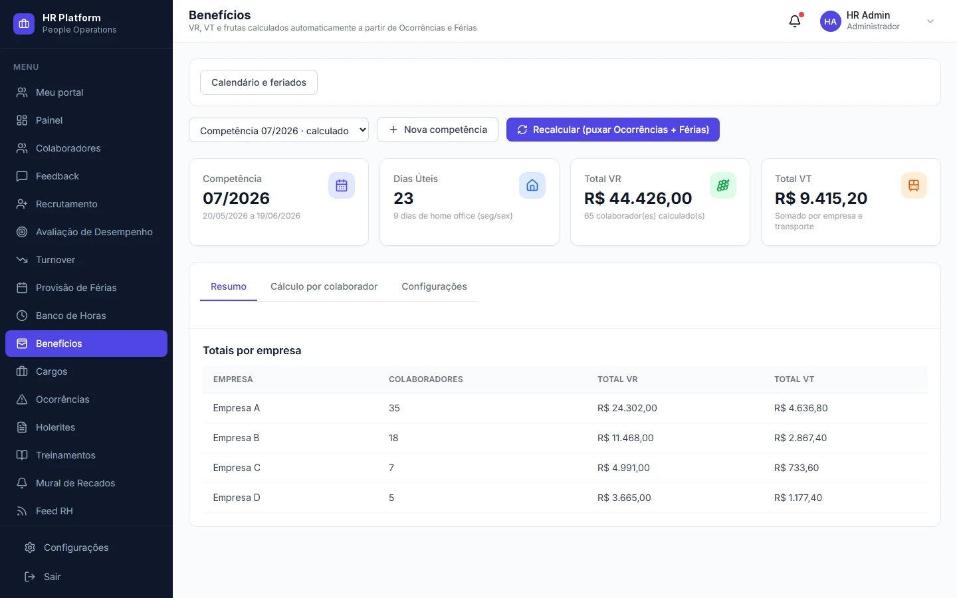Click the Mural de Recados bell icon
The width and height of the screenshot is (957, 598).
pyautogui.click(x=22, y=483)
